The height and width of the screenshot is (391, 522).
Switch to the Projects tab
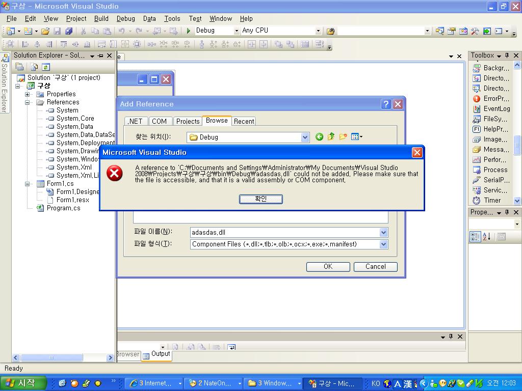point(188,121)
